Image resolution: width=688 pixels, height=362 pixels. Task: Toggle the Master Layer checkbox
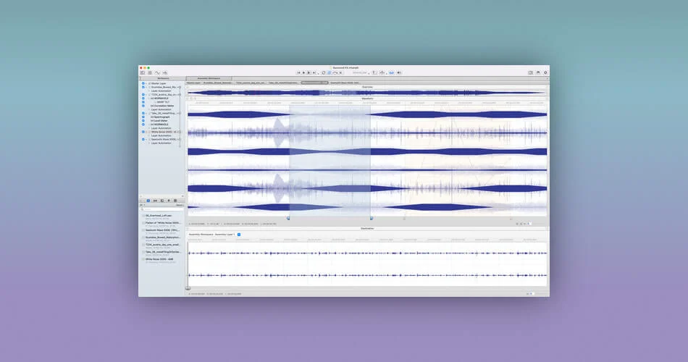pyautogui.click(x=143, y=83)
